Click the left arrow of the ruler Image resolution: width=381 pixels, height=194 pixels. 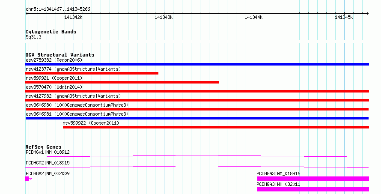tap(27, 14)
